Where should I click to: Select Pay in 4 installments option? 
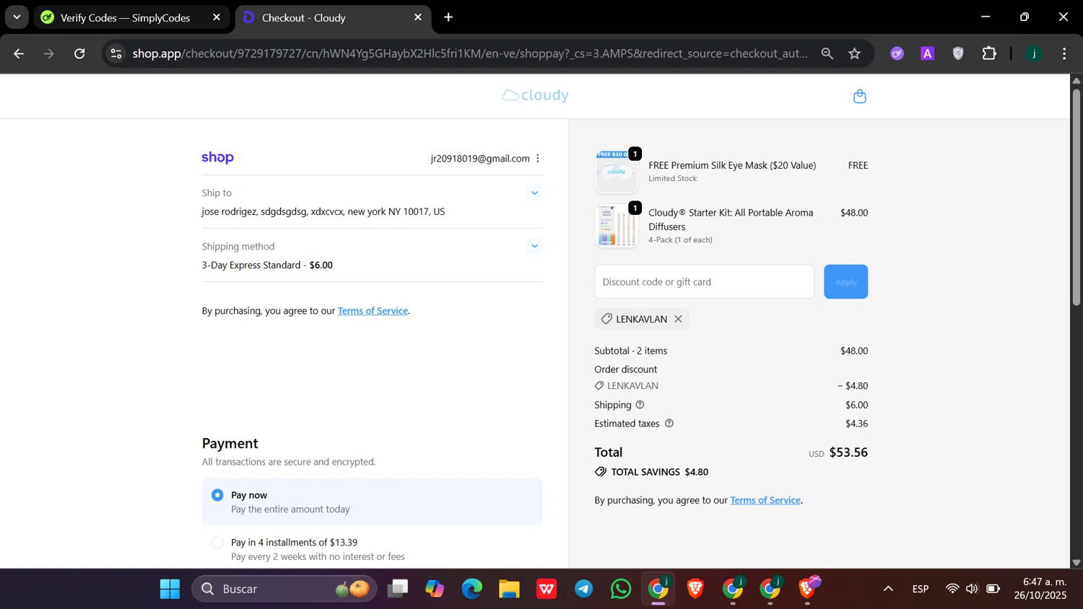click(217, 542)
